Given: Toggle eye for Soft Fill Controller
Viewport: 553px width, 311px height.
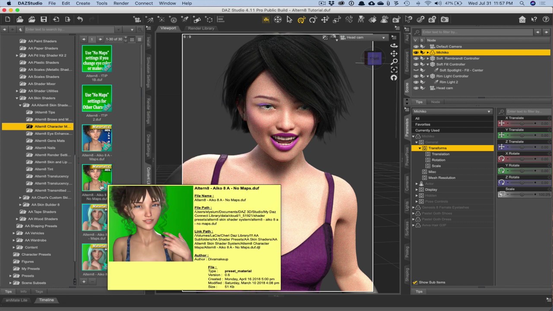Looking at the screenshot, I should coord(416,64).
